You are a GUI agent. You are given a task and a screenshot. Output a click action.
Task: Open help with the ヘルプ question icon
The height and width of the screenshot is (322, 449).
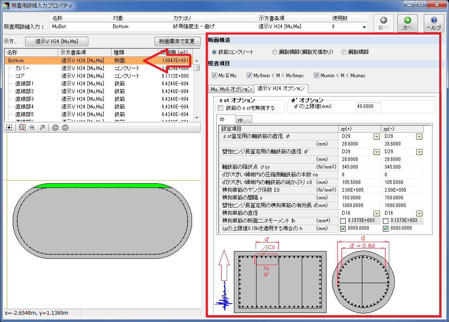(x=434, y=23)
